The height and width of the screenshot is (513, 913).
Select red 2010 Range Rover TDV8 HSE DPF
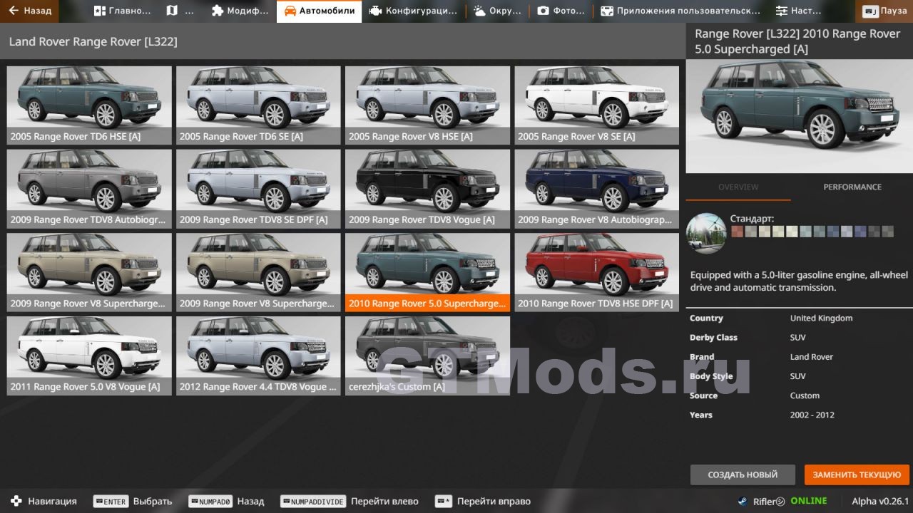pyautogui.click(x=596, y=272)
